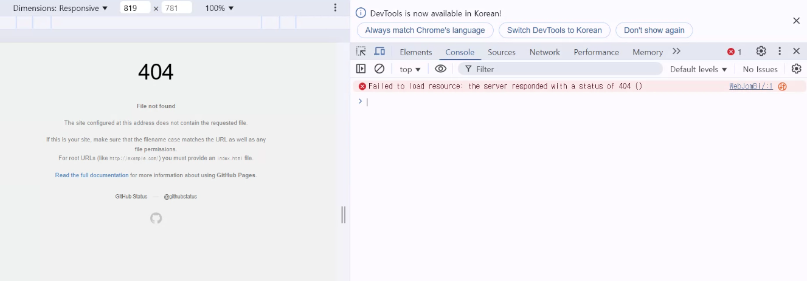Open the Performance tab

[596, 52]
